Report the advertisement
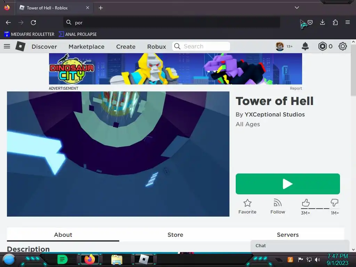Screen dimensions: 356x267 point(296,88)
